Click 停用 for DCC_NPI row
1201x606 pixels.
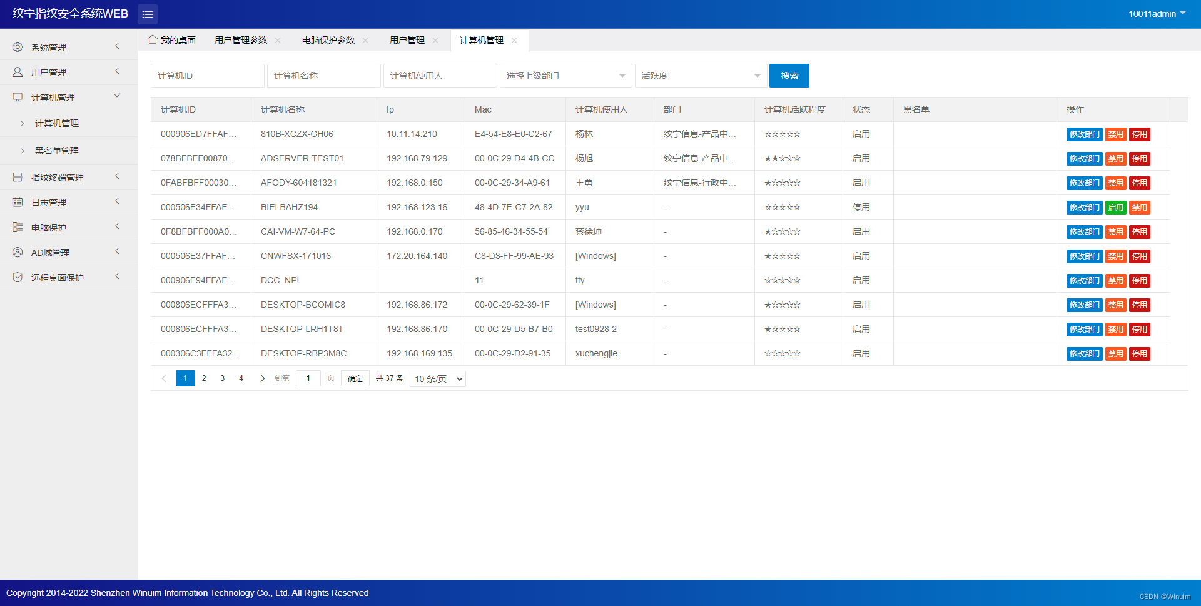point(1140,281)
